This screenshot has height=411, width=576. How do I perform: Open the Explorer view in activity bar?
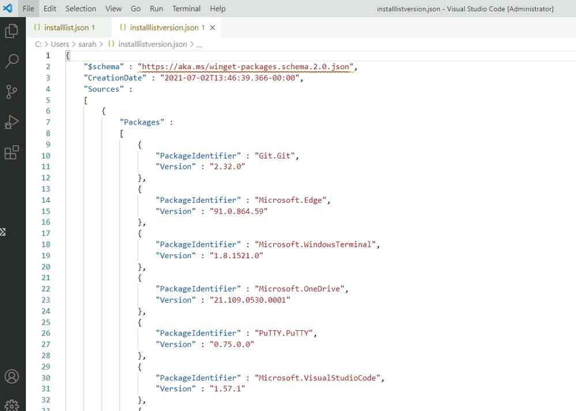12,31
